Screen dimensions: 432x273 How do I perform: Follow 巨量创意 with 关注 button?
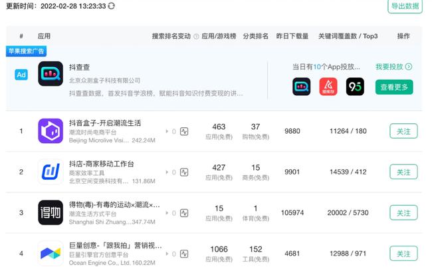tap(403, 254)
